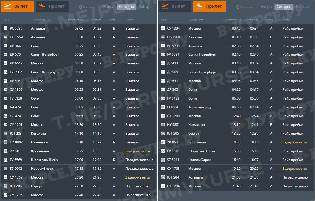Select Вчера on the departures board

coord(109,7)
